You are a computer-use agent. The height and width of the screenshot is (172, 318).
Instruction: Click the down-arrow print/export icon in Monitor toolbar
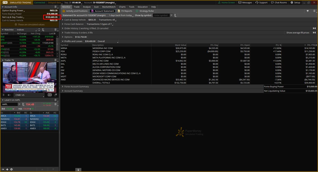pyautogui.click(x=308, y=11)
